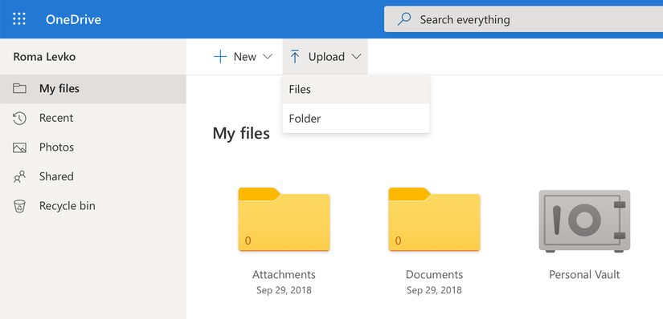Open the Attachments folder icon
The height and width of the screenshot is (319, 663).
point(284,220)
